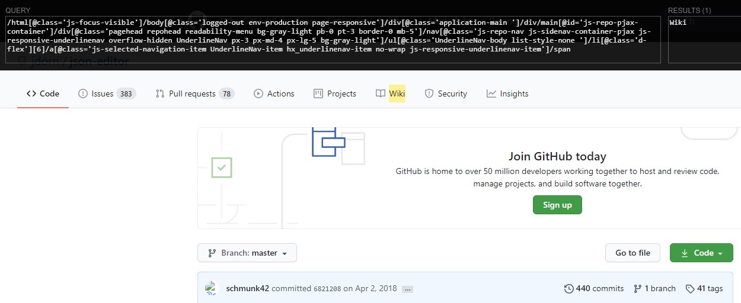Click the Go to file button
This screenshot has height=303, width=741.
(633, 253)
